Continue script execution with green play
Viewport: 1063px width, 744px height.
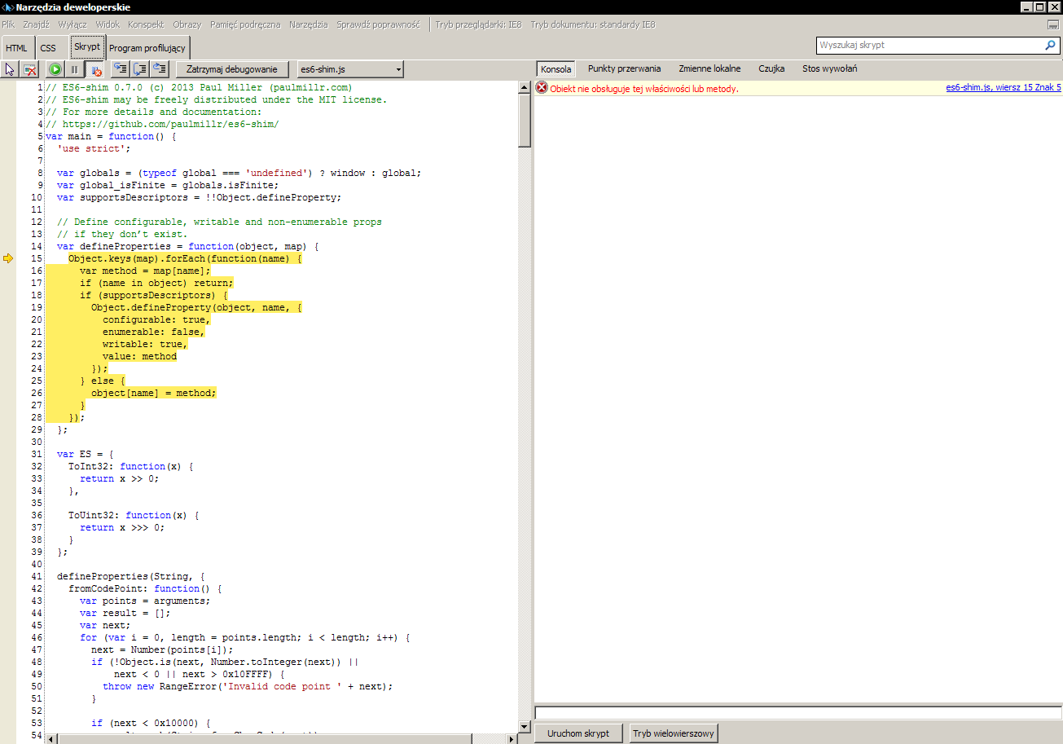(x=55, y=70)
